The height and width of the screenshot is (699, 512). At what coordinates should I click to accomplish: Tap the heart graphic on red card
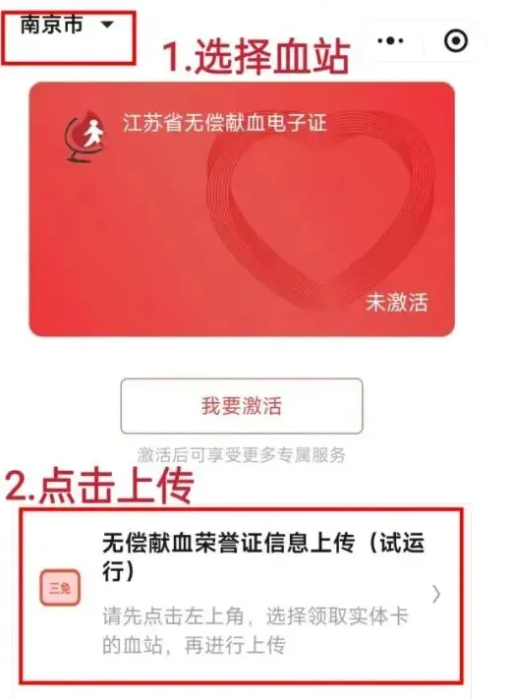320,209
